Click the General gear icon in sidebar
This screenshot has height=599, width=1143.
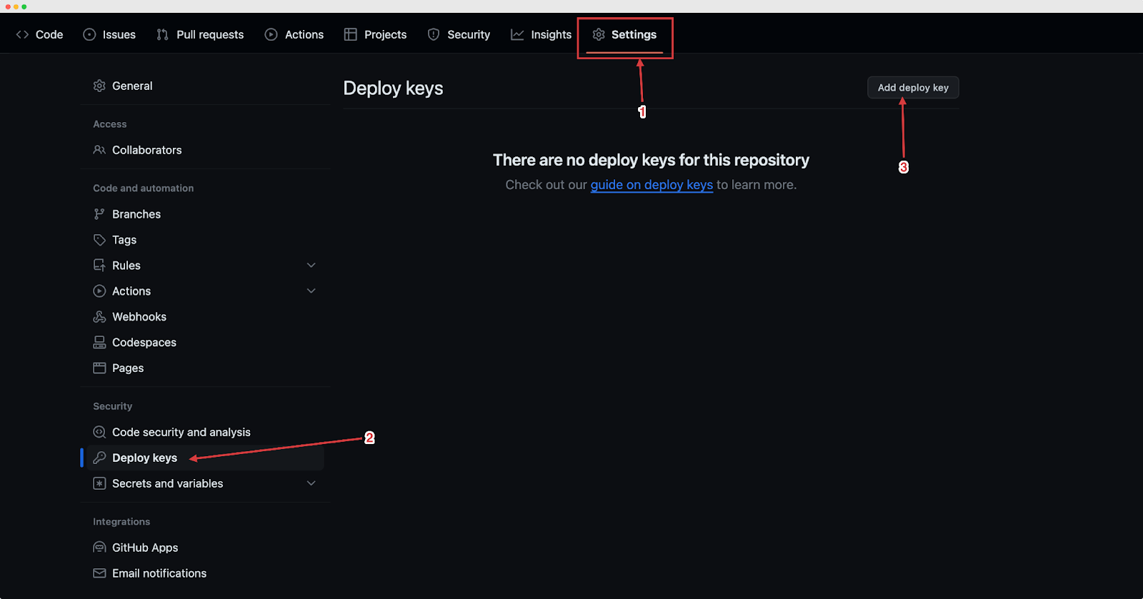(x=99, y=86)
